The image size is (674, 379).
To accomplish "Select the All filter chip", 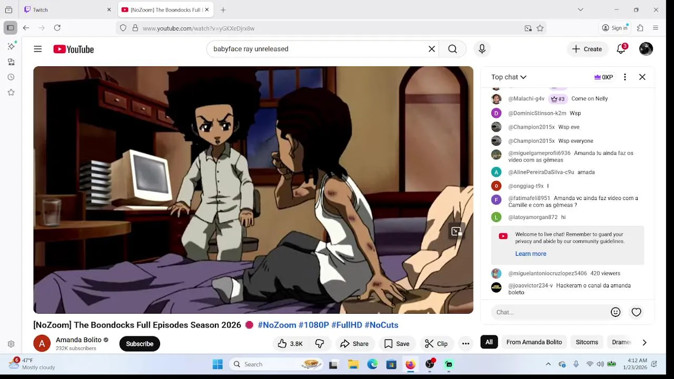I will (x=489, y=342).
